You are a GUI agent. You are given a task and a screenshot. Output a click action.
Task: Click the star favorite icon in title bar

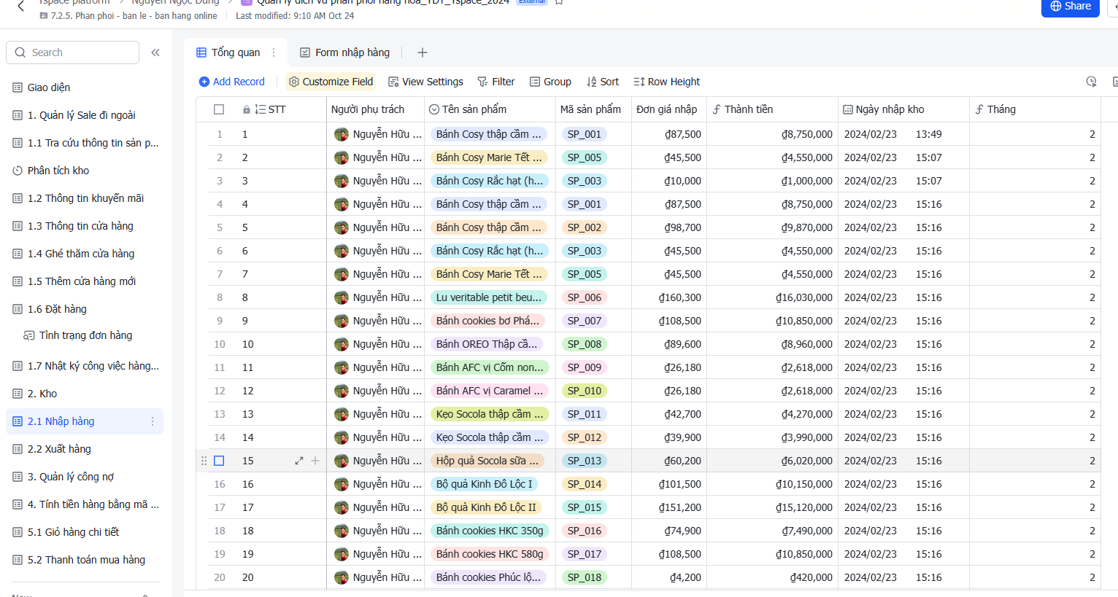[x=559, y=2]
